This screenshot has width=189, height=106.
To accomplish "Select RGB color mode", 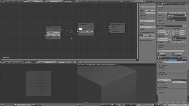I will 179,58.
